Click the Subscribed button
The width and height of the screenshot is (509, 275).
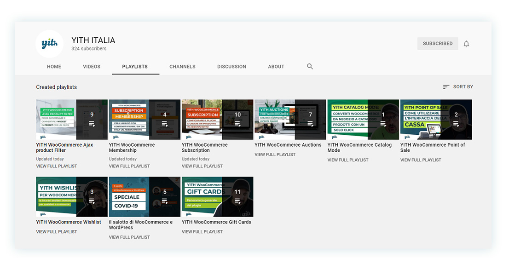[438, 43]
